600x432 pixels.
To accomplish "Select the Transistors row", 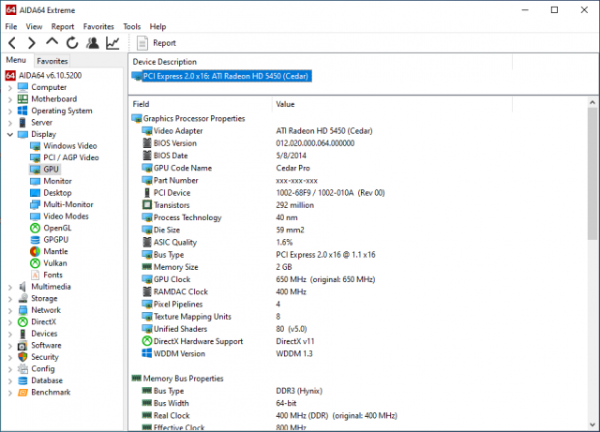I will 228,205.
